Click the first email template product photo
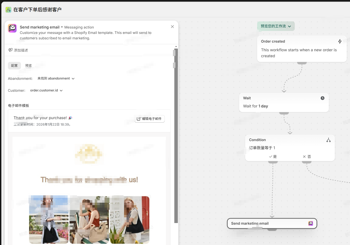The image size is (350, 245). pos(49,219)
